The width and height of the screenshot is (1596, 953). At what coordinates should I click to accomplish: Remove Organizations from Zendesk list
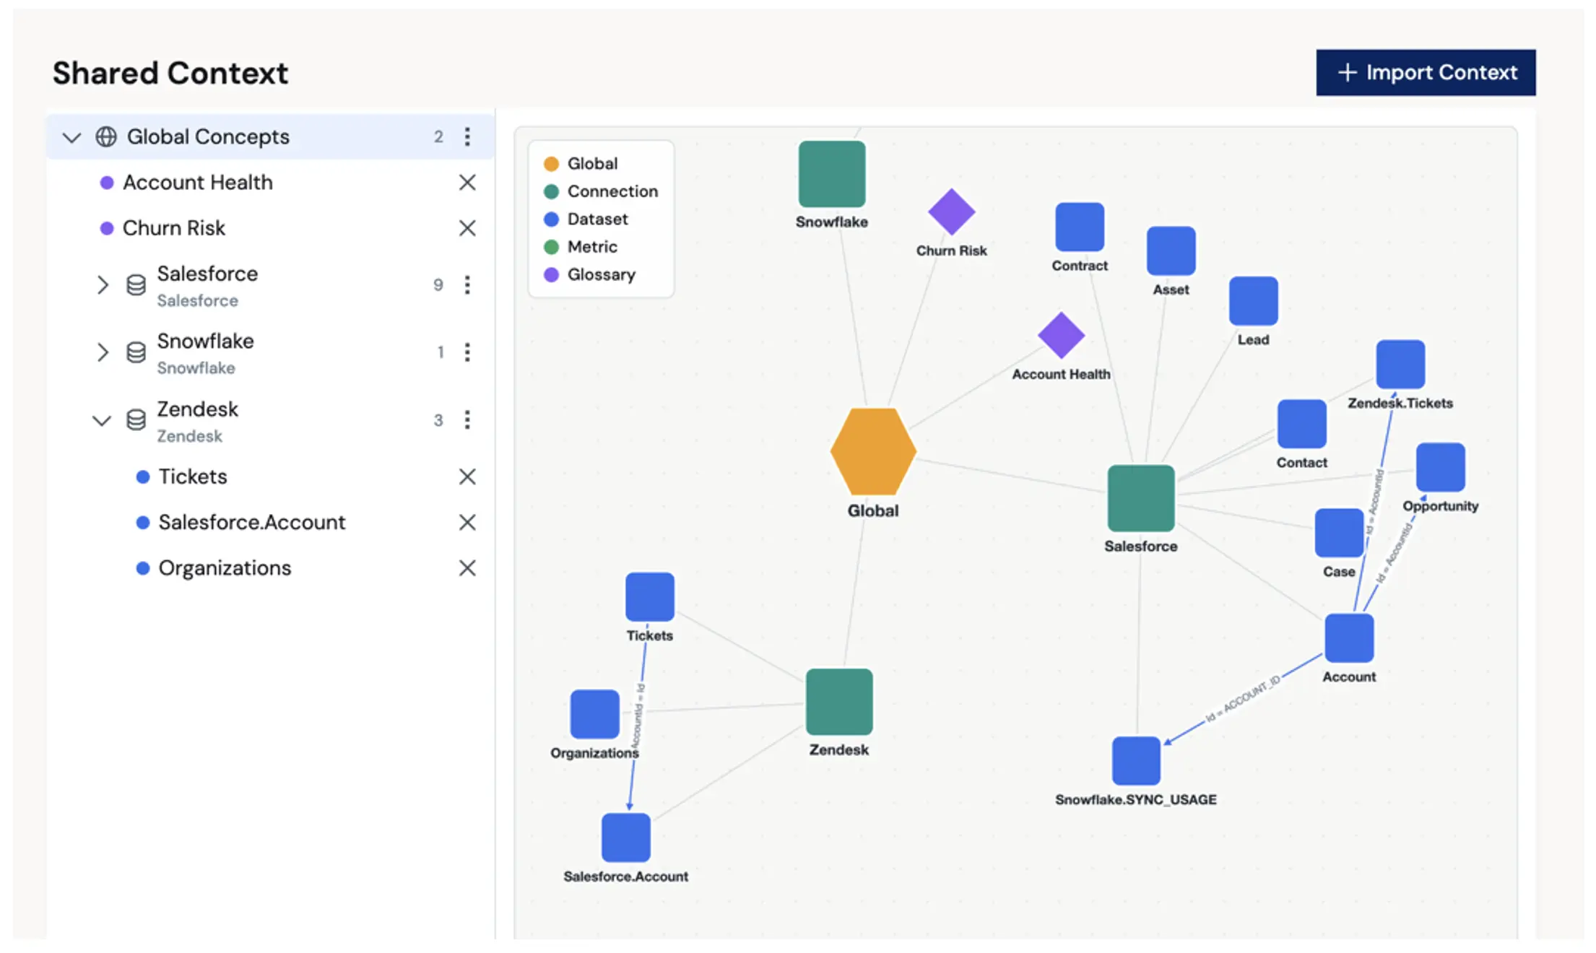click(x=467, y=568)
